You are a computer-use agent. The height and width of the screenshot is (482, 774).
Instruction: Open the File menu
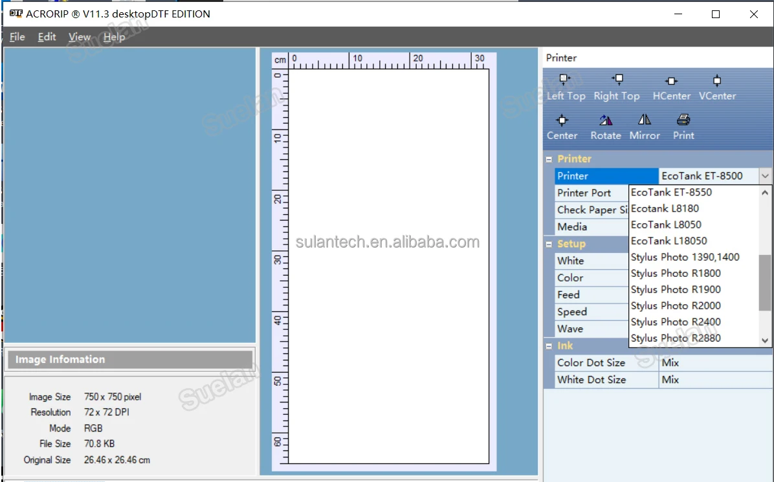point(17,37)
